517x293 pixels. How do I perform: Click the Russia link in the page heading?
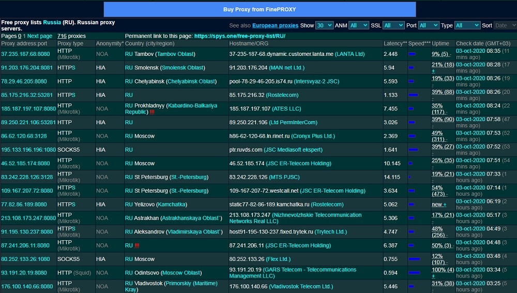click(52, 22)
